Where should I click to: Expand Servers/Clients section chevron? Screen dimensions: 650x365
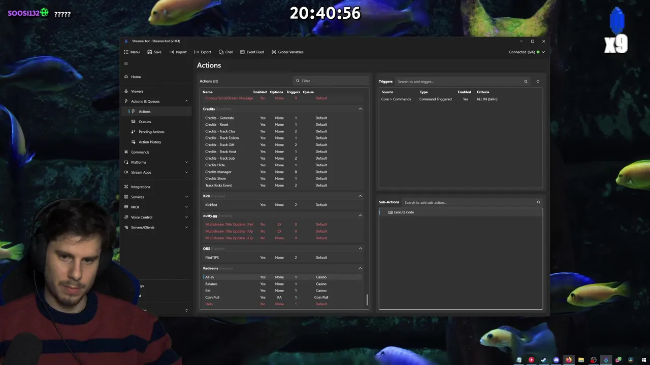[186, 227]
